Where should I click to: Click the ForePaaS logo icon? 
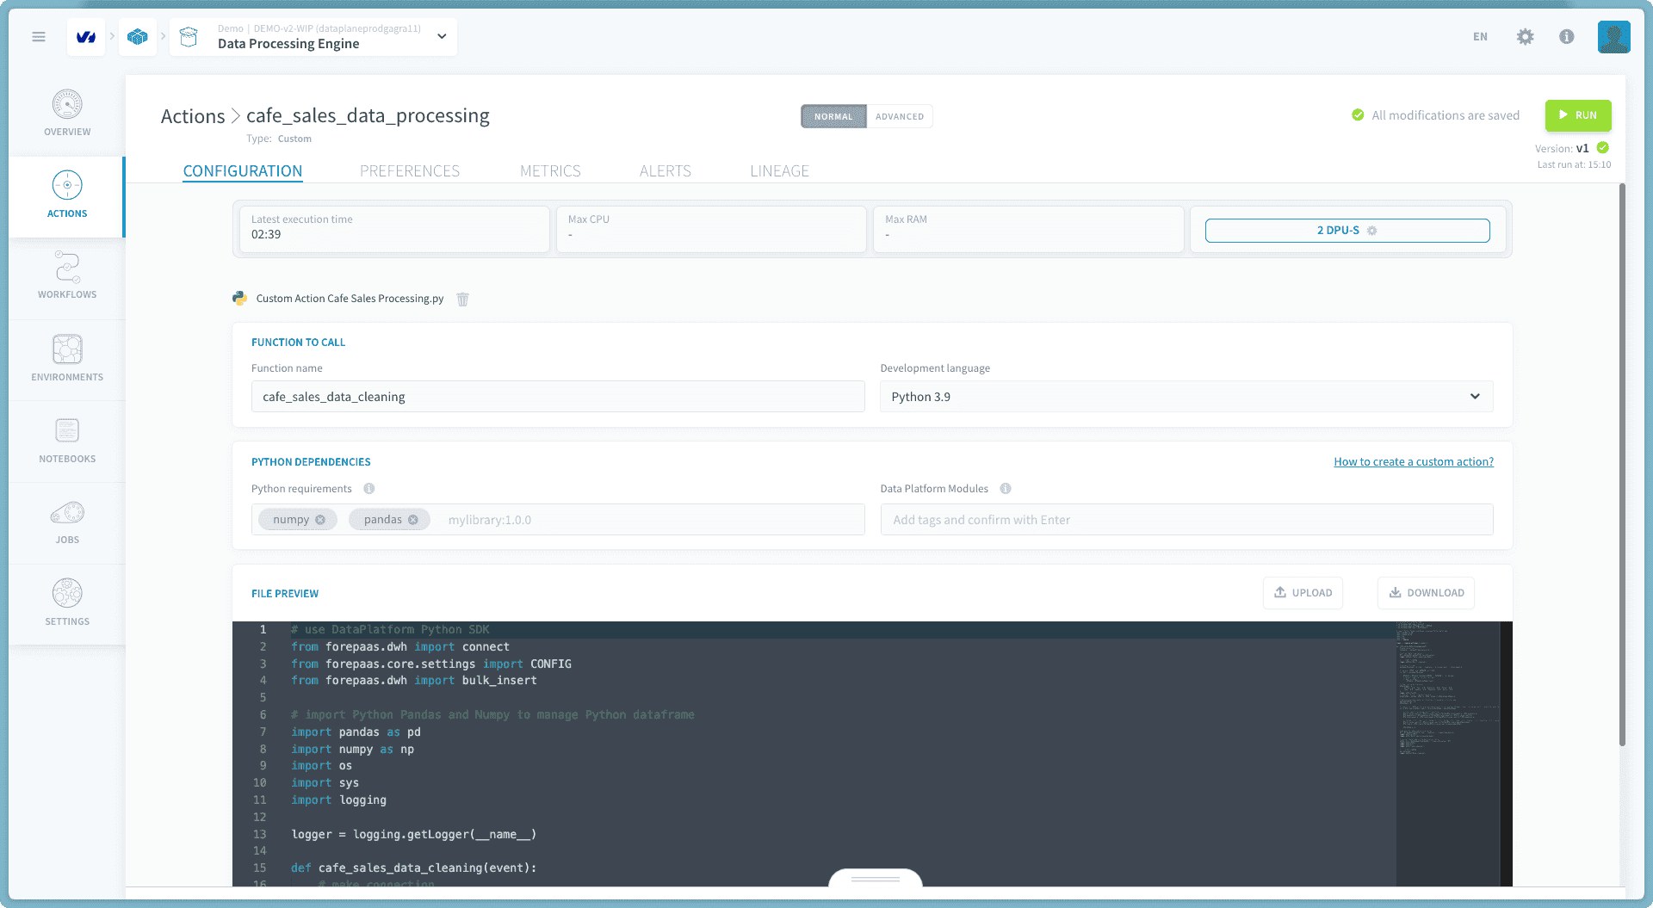pos(86,37)
